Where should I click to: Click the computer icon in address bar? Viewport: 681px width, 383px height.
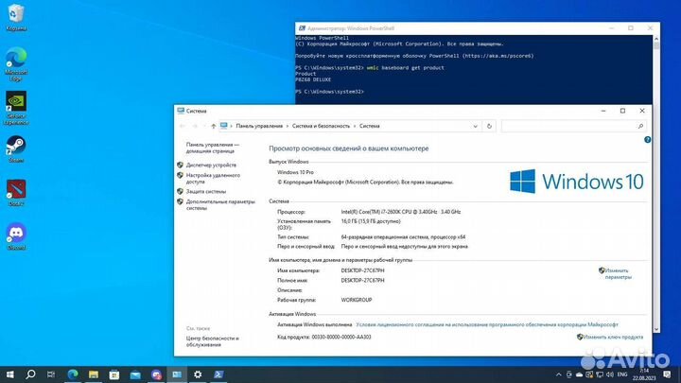click(x=223, y=126)
